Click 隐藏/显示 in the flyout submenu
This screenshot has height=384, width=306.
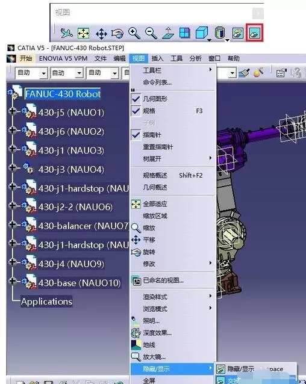(256, 369)
